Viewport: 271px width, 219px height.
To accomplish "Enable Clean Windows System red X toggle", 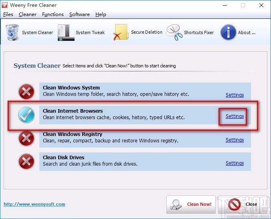I will tap(26, 92).
